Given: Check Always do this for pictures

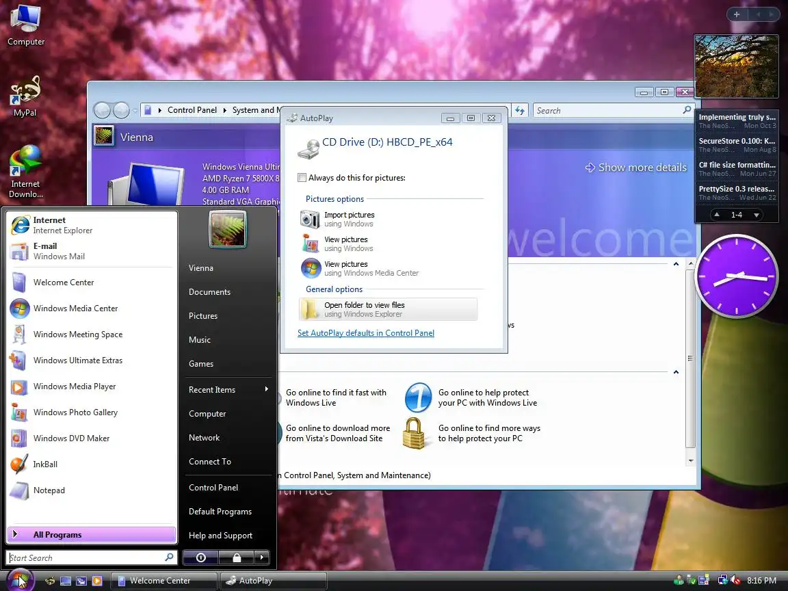Looking at the screenshot, I should click(302, 177).
